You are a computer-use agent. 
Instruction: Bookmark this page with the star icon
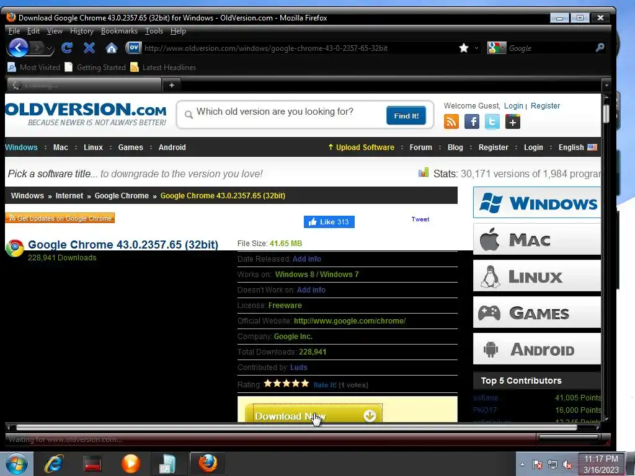[x=464, y=48]
